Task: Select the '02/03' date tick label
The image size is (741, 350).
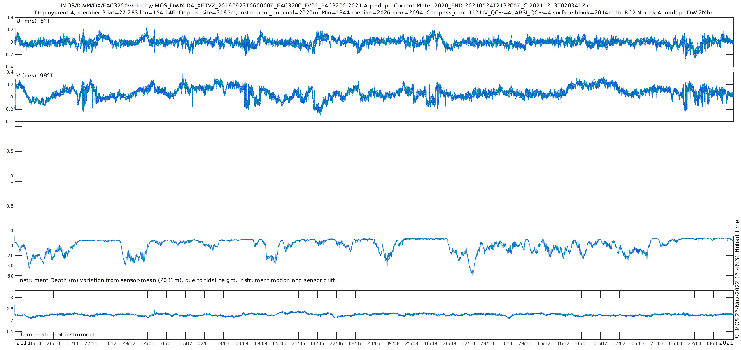Action: pyautogui.click(x=204, y=343)
